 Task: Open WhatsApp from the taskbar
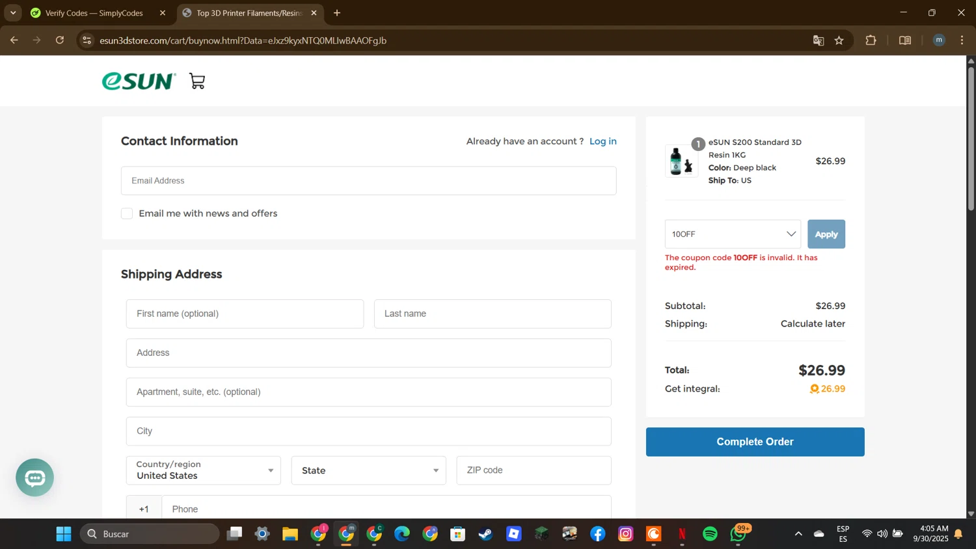tap(739, 534)
